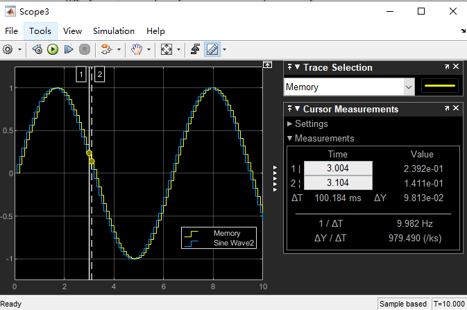467x310 pixels.
Task: Click cursor 2 time field 3.104
Action: pyautogui.click(x=338, y=182)
